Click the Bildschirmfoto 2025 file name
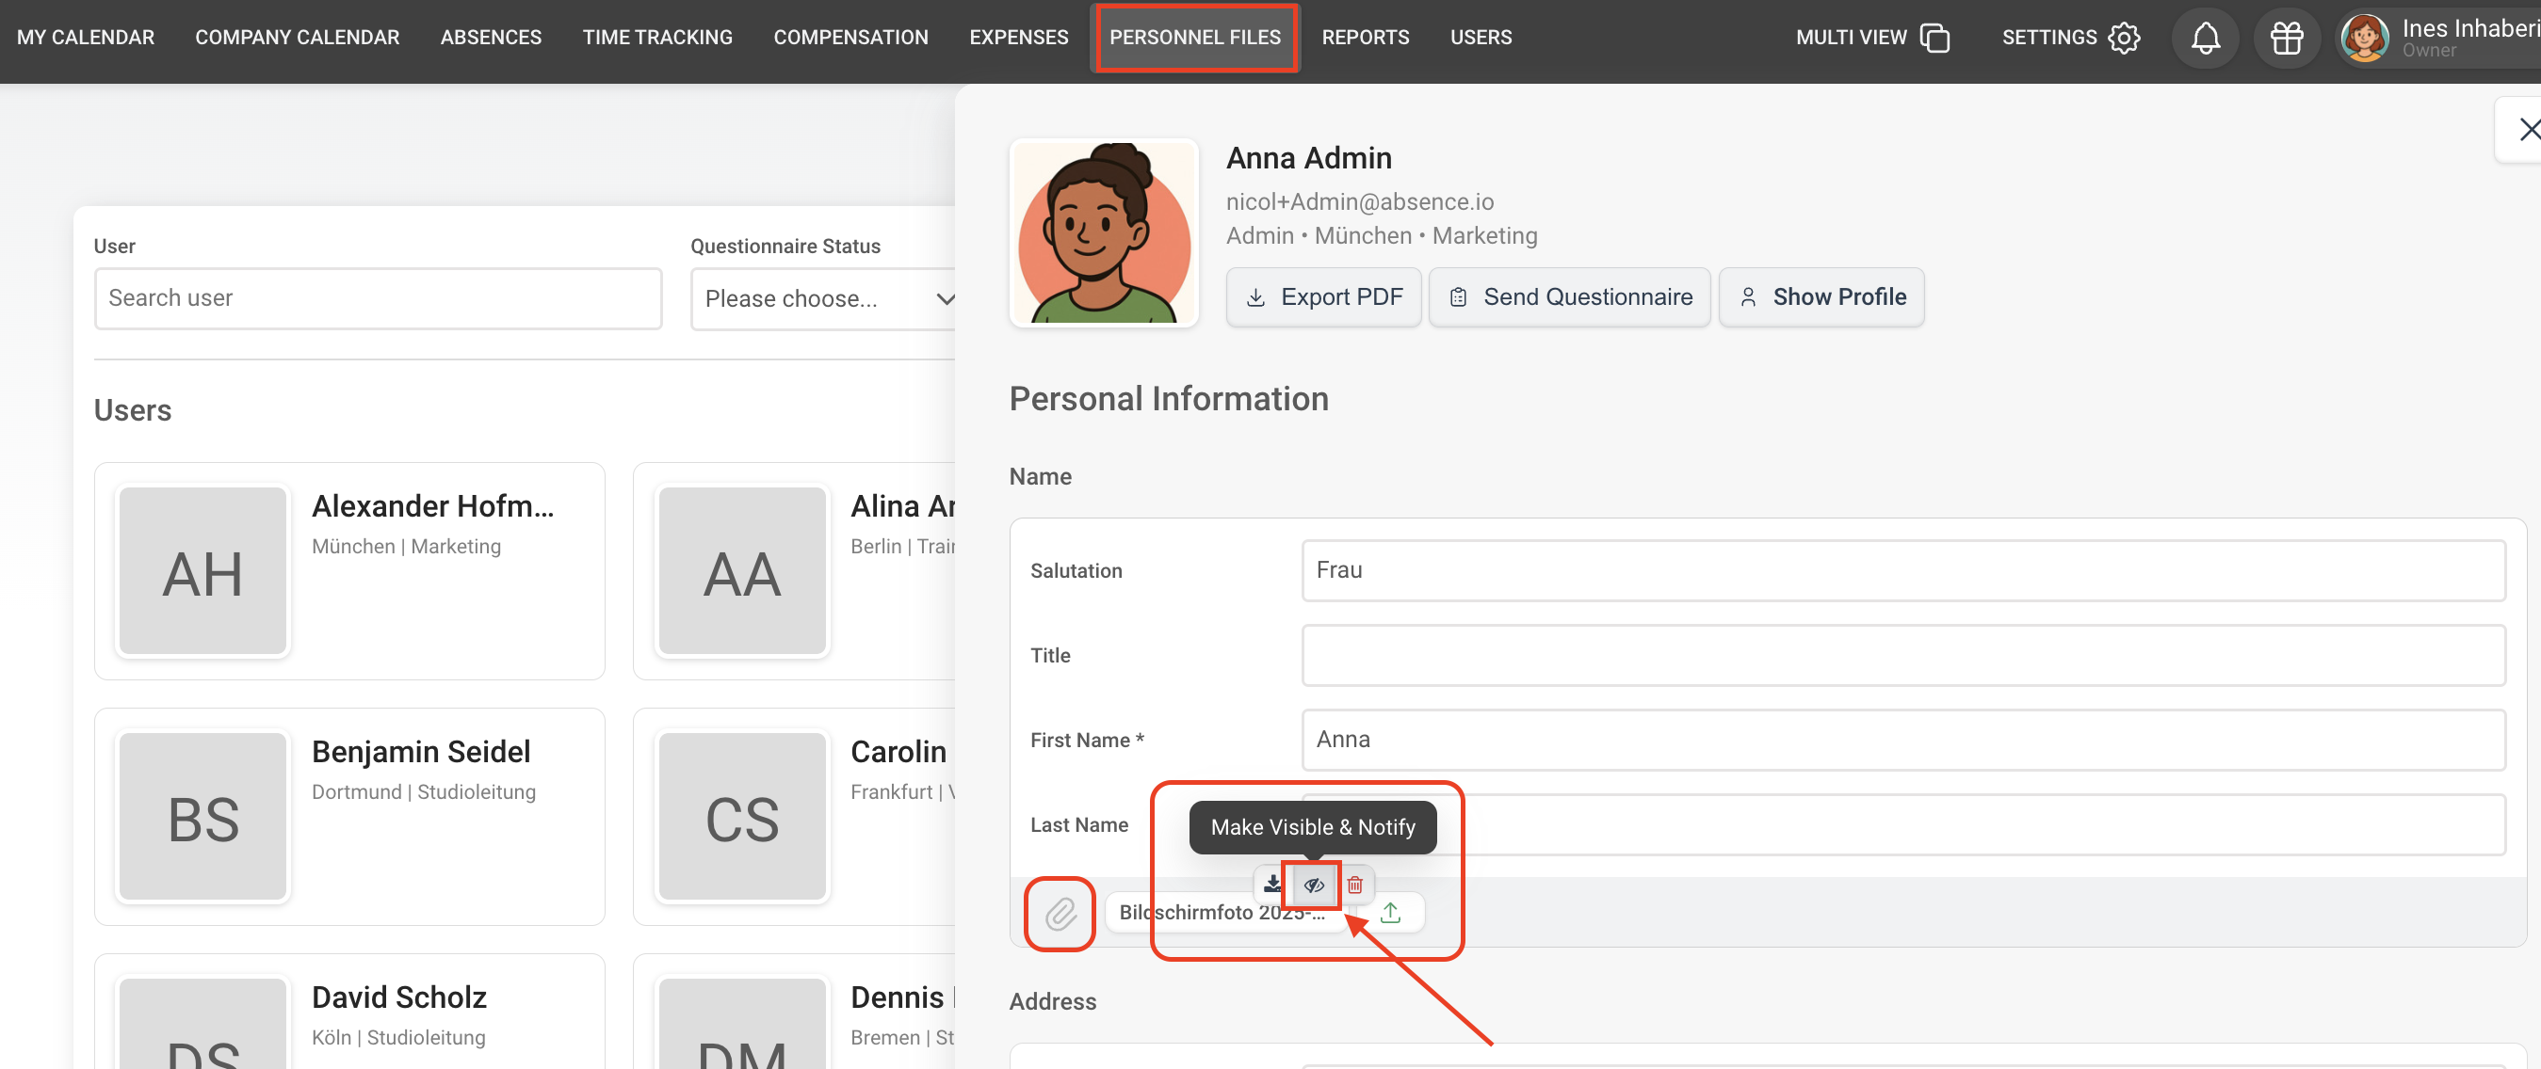Viewport: 2541px width, 1069px height. [x=1222, y=913]
